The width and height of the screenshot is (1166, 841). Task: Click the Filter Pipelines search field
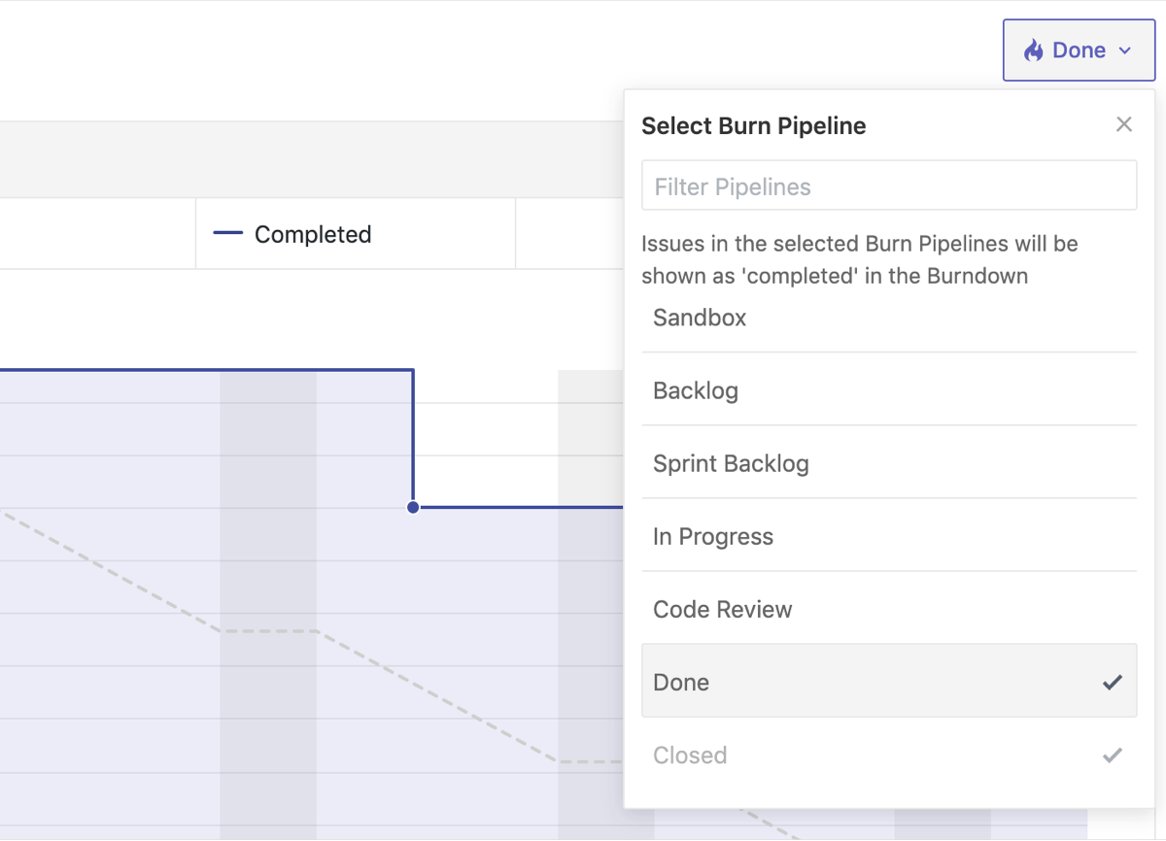tap(888, 186)
